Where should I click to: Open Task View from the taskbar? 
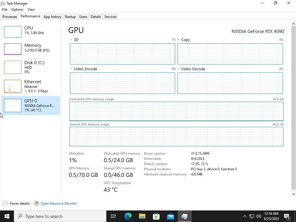[x=113, y=216]
